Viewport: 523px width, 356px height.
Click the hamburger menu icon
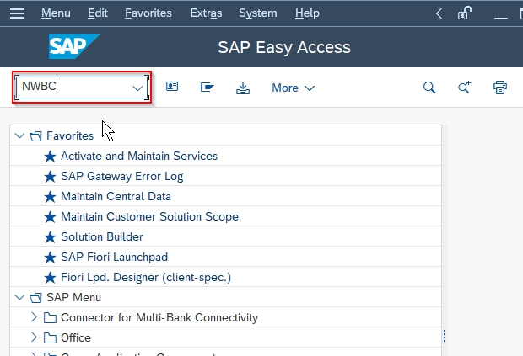[18, 13]
